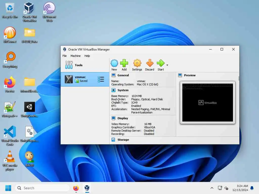Click the taskbar Search box
Viewport: 259px width, 194px height.
pos(42,188)
